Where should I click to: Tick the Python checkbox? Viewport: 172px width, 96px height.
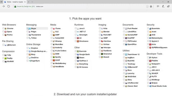click(x=148, y=57)
